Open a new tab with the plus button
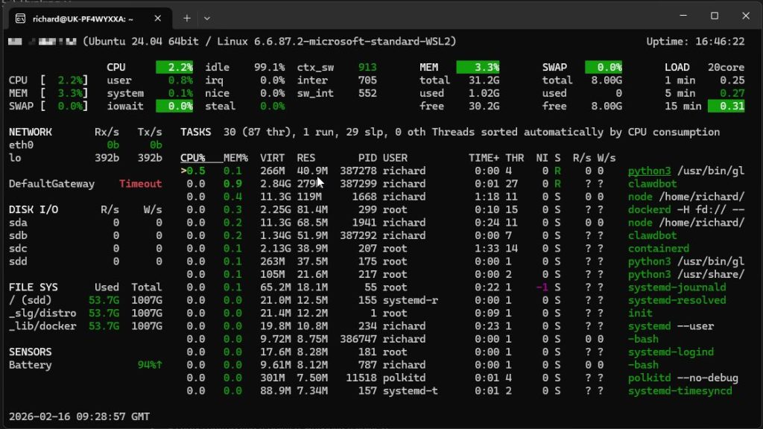The width and height of the screenshot is (763, 429). [186, 18]
